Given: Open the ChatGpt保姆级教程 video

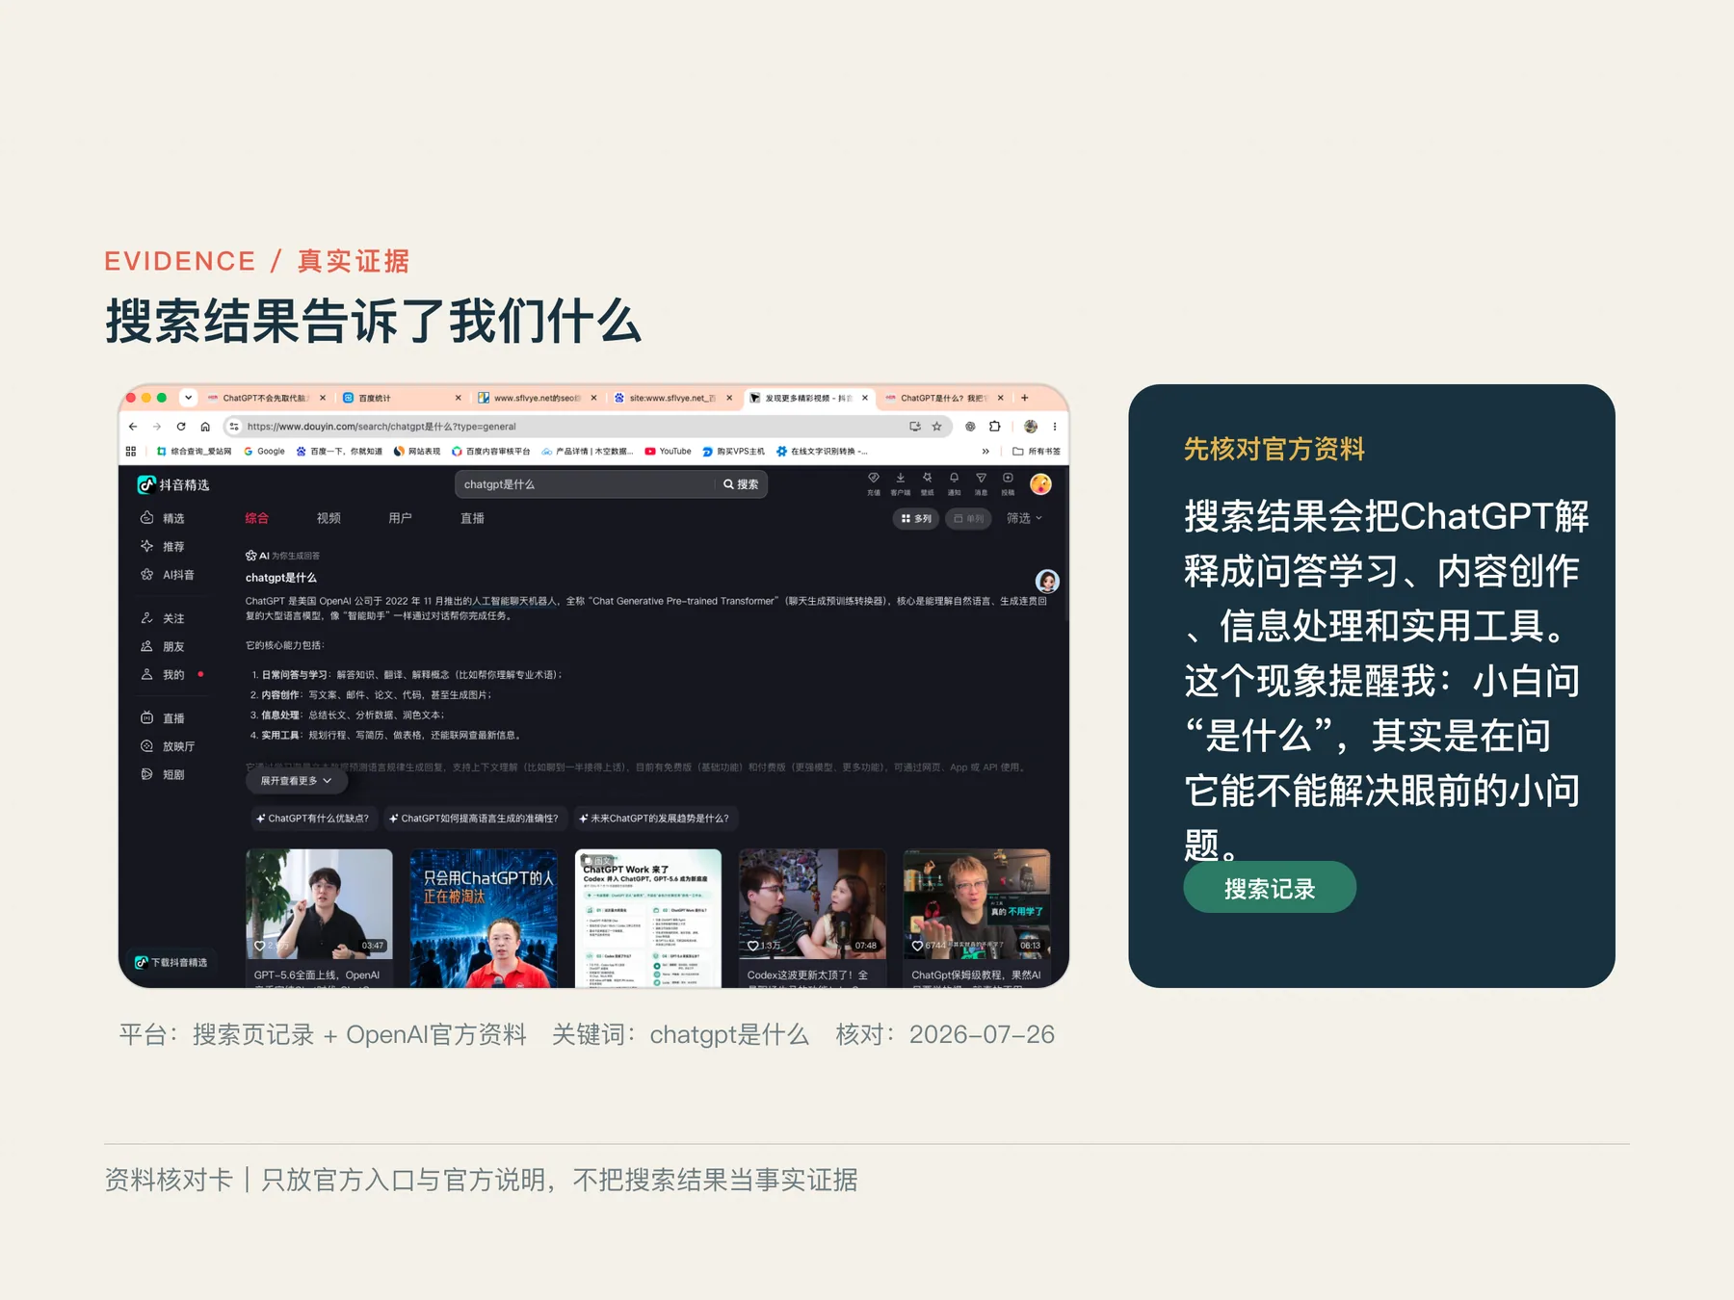Looking at the screenshot, I should [x=977, y=903].
